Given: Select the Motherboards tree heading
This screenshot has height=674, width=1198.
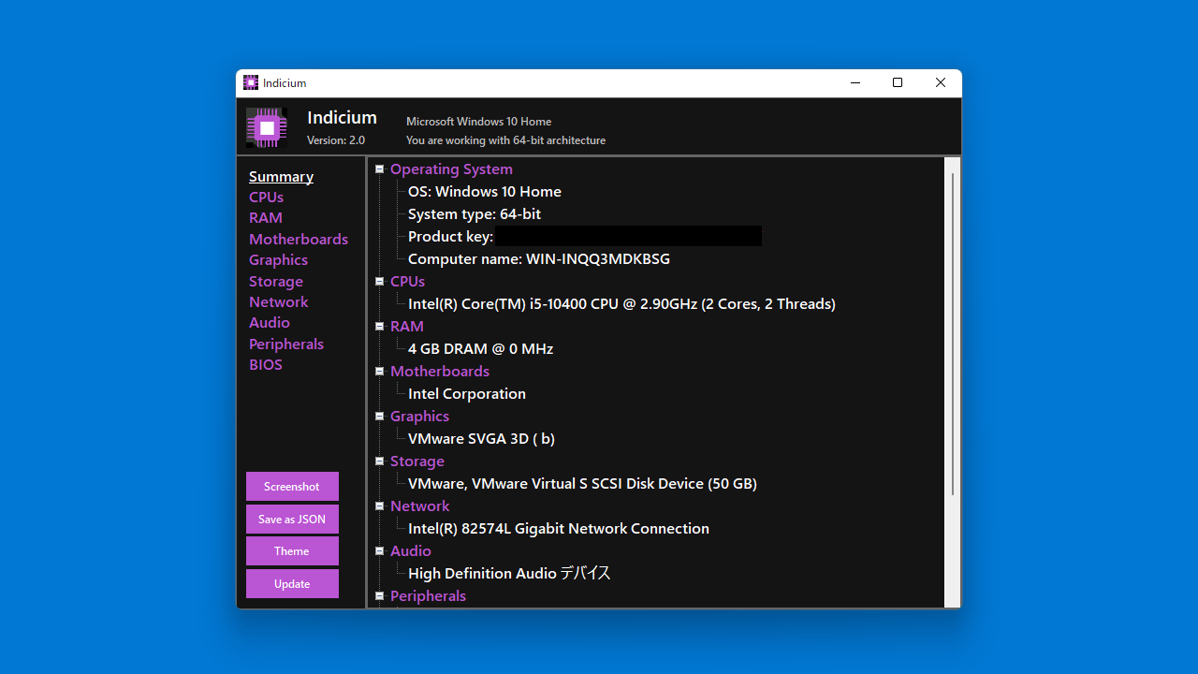Looking at the screenshot, I should coord(440,372).
